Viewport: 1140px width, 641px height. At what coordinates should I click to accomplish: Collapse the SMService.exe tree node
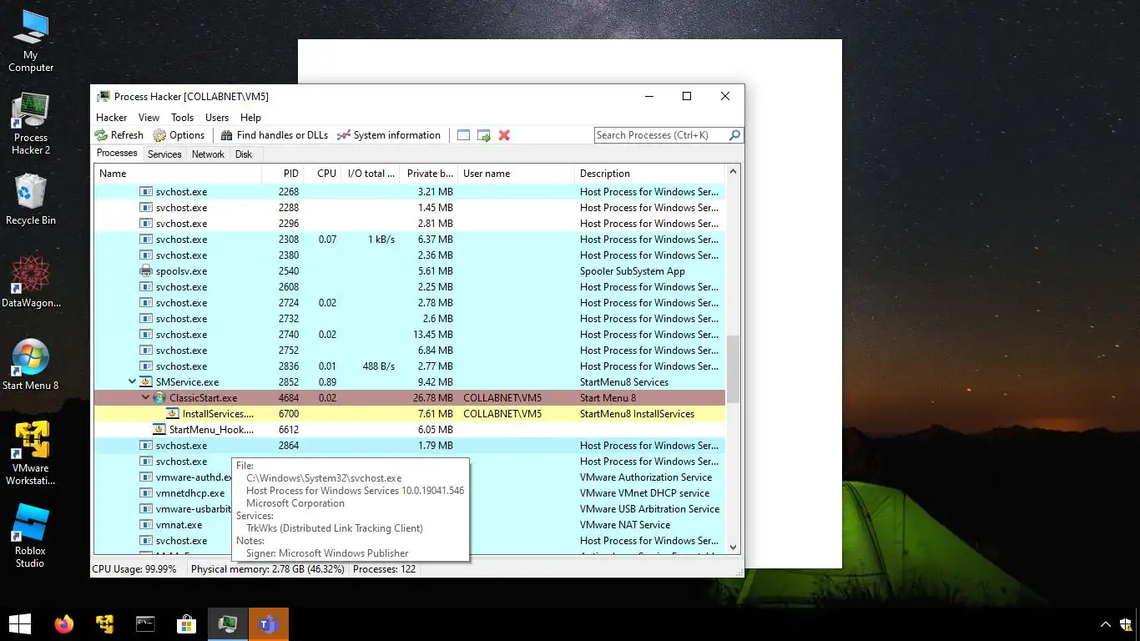132,382
